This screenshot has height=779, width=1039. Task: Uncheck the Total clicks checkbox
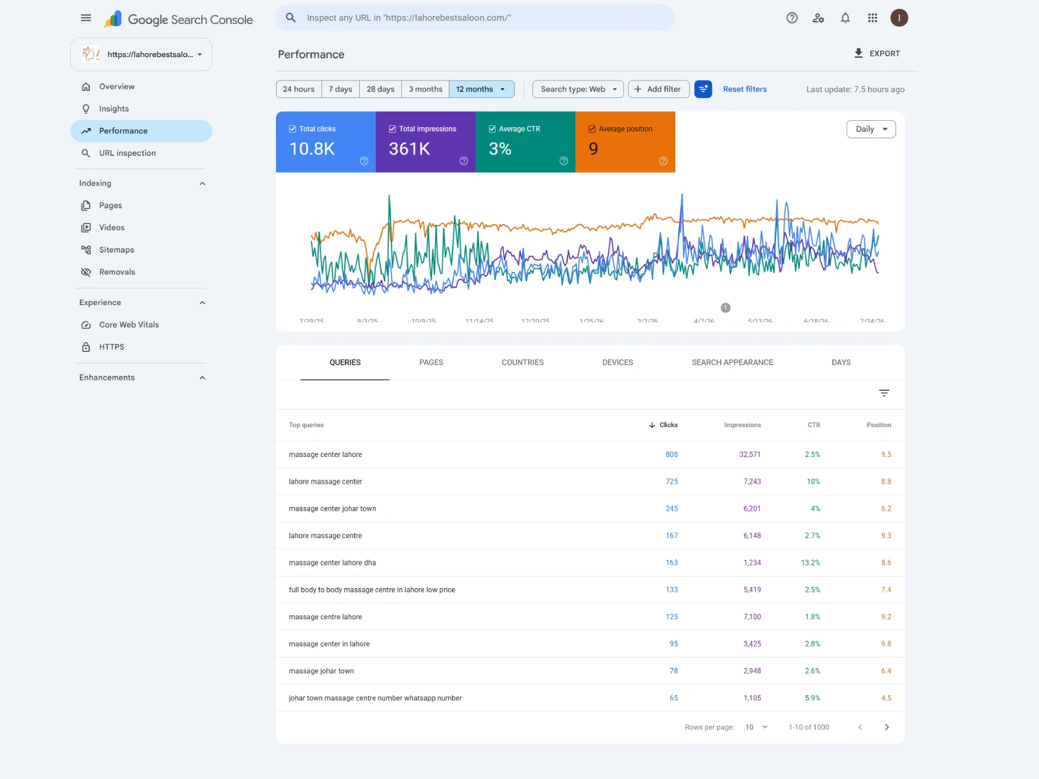pyautogui.click(x=292, y=129)
